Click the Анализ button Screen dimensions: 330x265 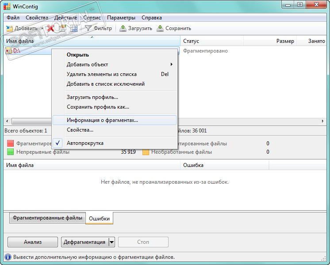(x=33, y=242)
